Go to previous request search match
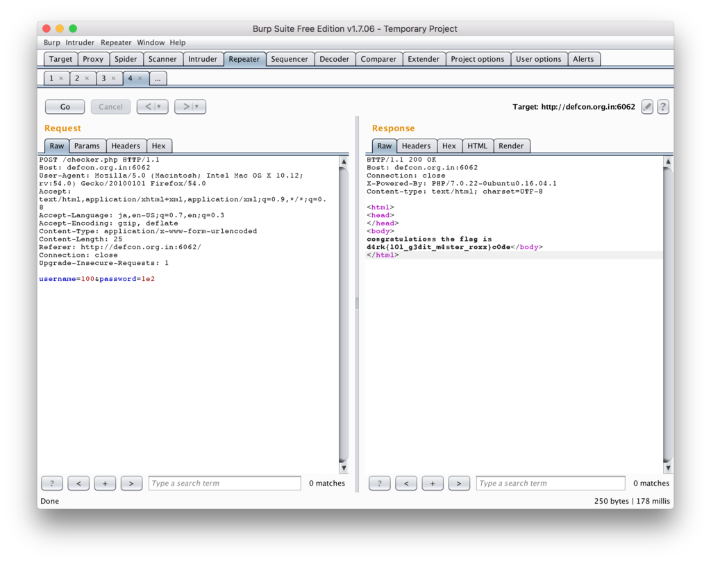711x562 pixels. [x=78, y=483]
